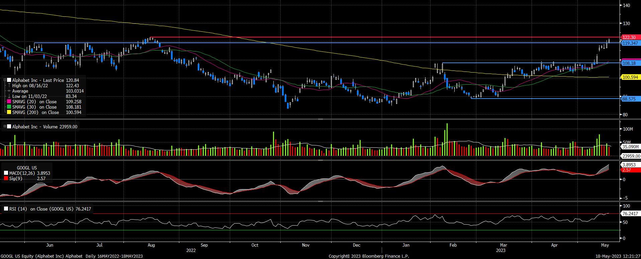
Task: Click the Jun month label on time axis
Action: (x=50, y=245)
